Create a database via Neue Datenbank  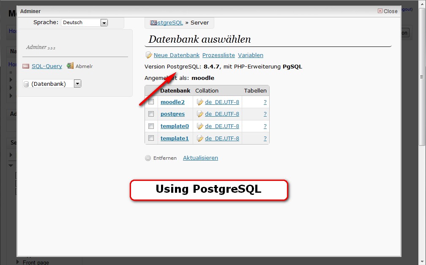[x=177, y=55]
